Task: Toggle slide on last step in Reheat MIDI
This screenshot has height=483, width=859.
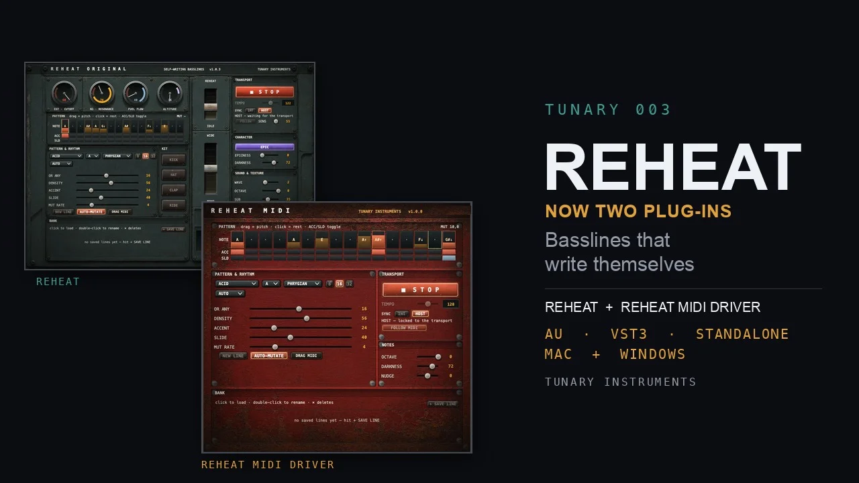Action: tap(449, 258)
